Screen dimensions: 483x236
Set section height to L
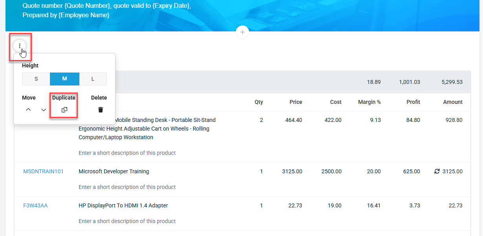[x=93, y=79]
